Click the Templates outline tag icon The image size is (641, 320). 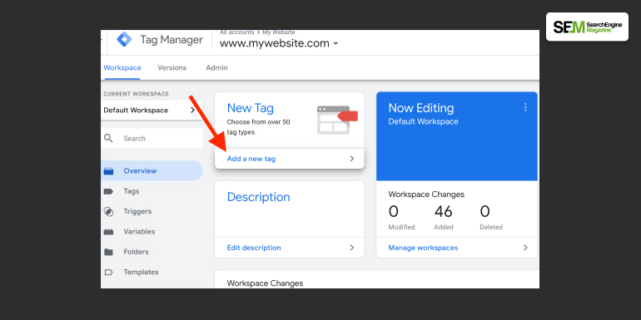click(108, 272)
